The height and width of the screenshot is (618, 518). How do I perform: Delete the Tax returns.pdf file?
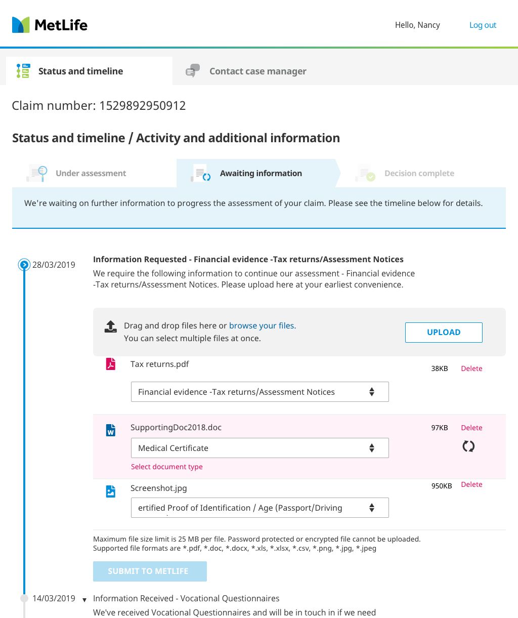pos(471,368)
